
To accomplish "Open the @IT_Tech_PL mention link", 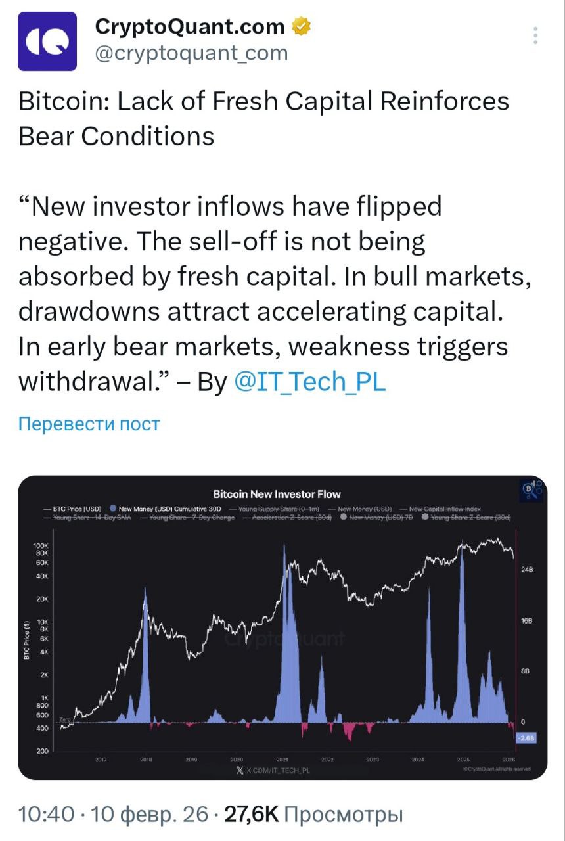I will click(309, 382).
